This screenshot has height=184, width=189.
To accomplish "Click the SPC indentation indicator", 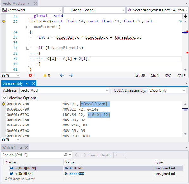I will (x=168, y=76).
